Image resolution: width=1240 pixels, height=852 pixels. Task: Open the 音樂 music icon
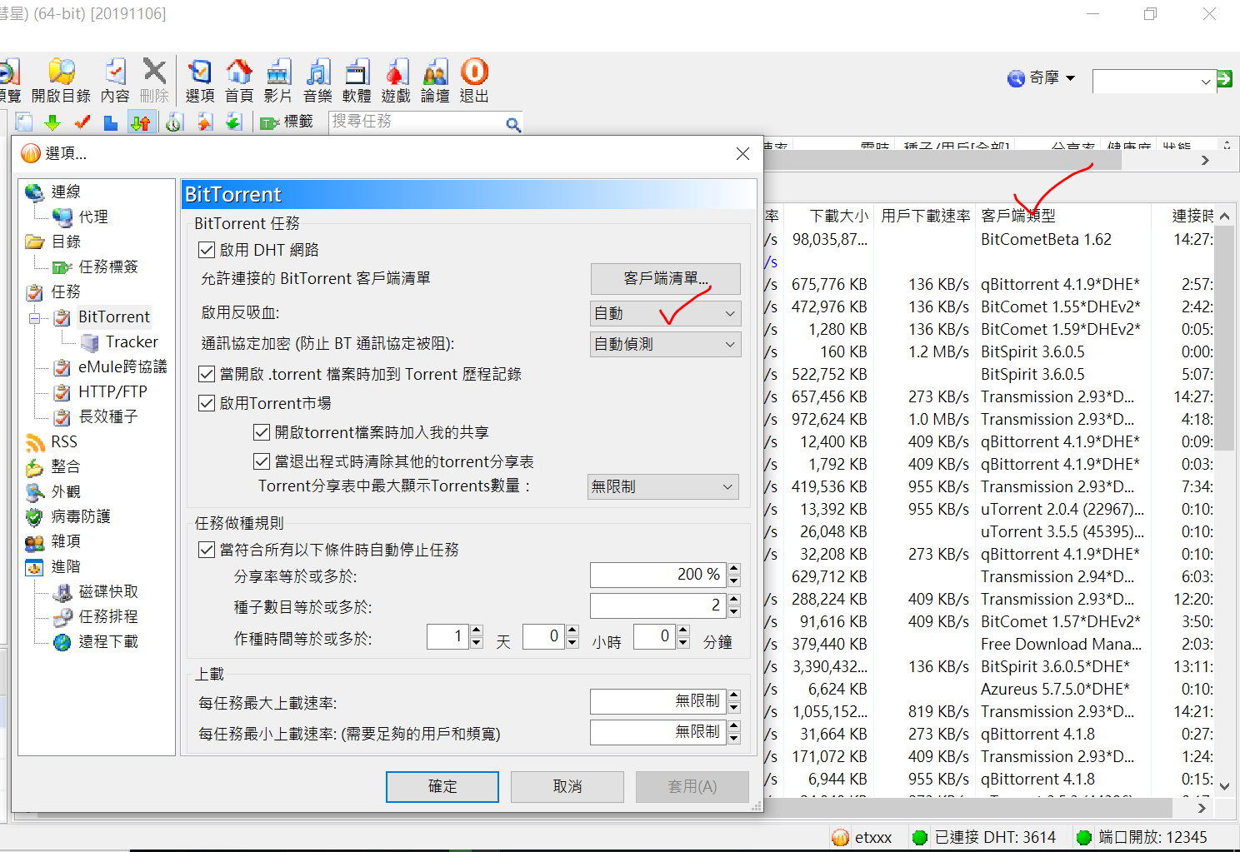point(317,80)
